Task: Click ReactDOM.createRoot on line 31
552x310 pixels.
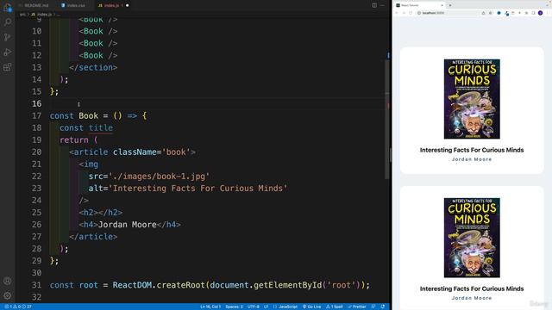Action: [159, 285]
